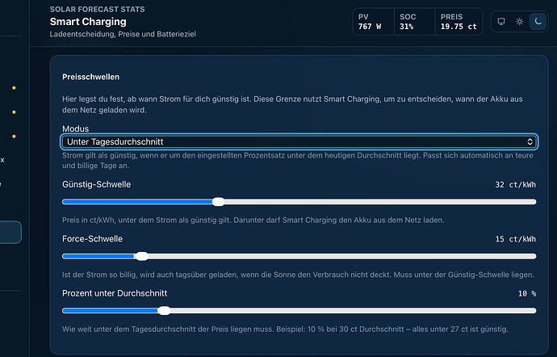Click the '10 %' value

pyautogui.click(x=527, y=294)
